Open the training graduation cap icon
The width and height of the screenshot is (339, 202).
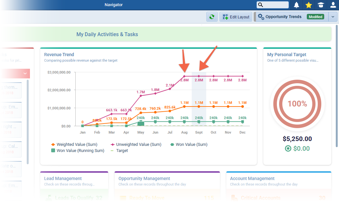coord(320,5)
